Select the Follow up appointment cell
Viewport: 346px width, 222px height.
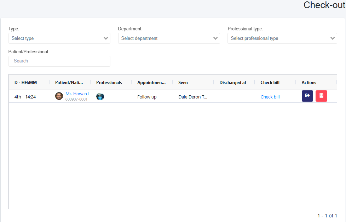point(147,97)
